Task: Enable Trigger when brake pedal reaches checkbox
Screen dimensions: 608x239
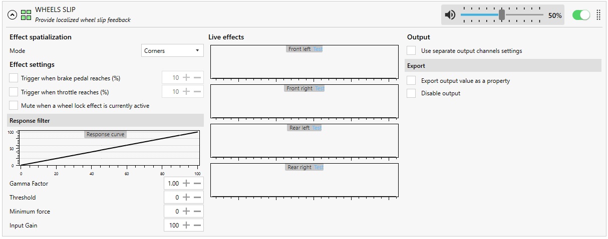Action: click(x=14, y=78)
